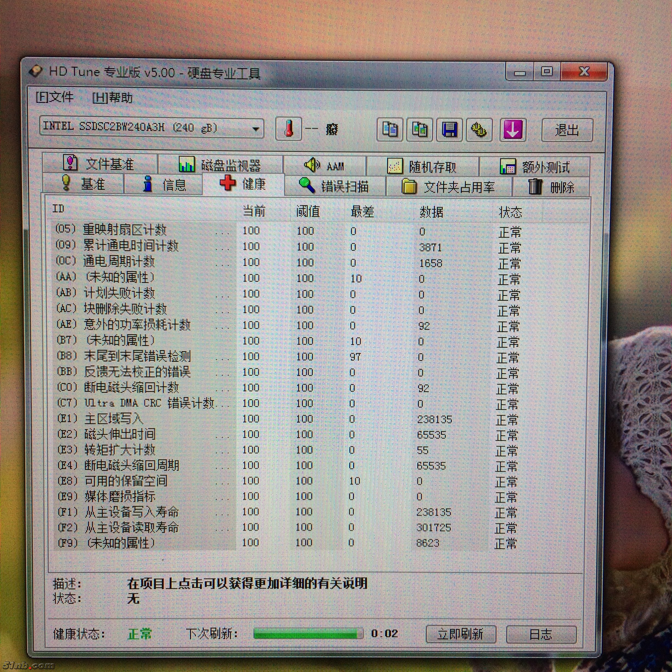
Task: Click the next refresh progress bar
Action: tap(308, 633)
